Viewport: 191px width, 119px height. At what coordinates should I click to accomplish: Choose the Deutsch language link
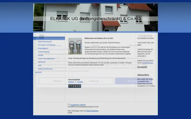pyautogui.click(x=71, y=82)
